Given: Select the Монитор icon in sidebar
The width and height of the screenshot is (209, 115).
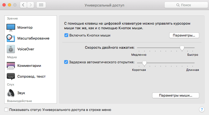Looking at the screenshot, I should (x=11, y=28).
